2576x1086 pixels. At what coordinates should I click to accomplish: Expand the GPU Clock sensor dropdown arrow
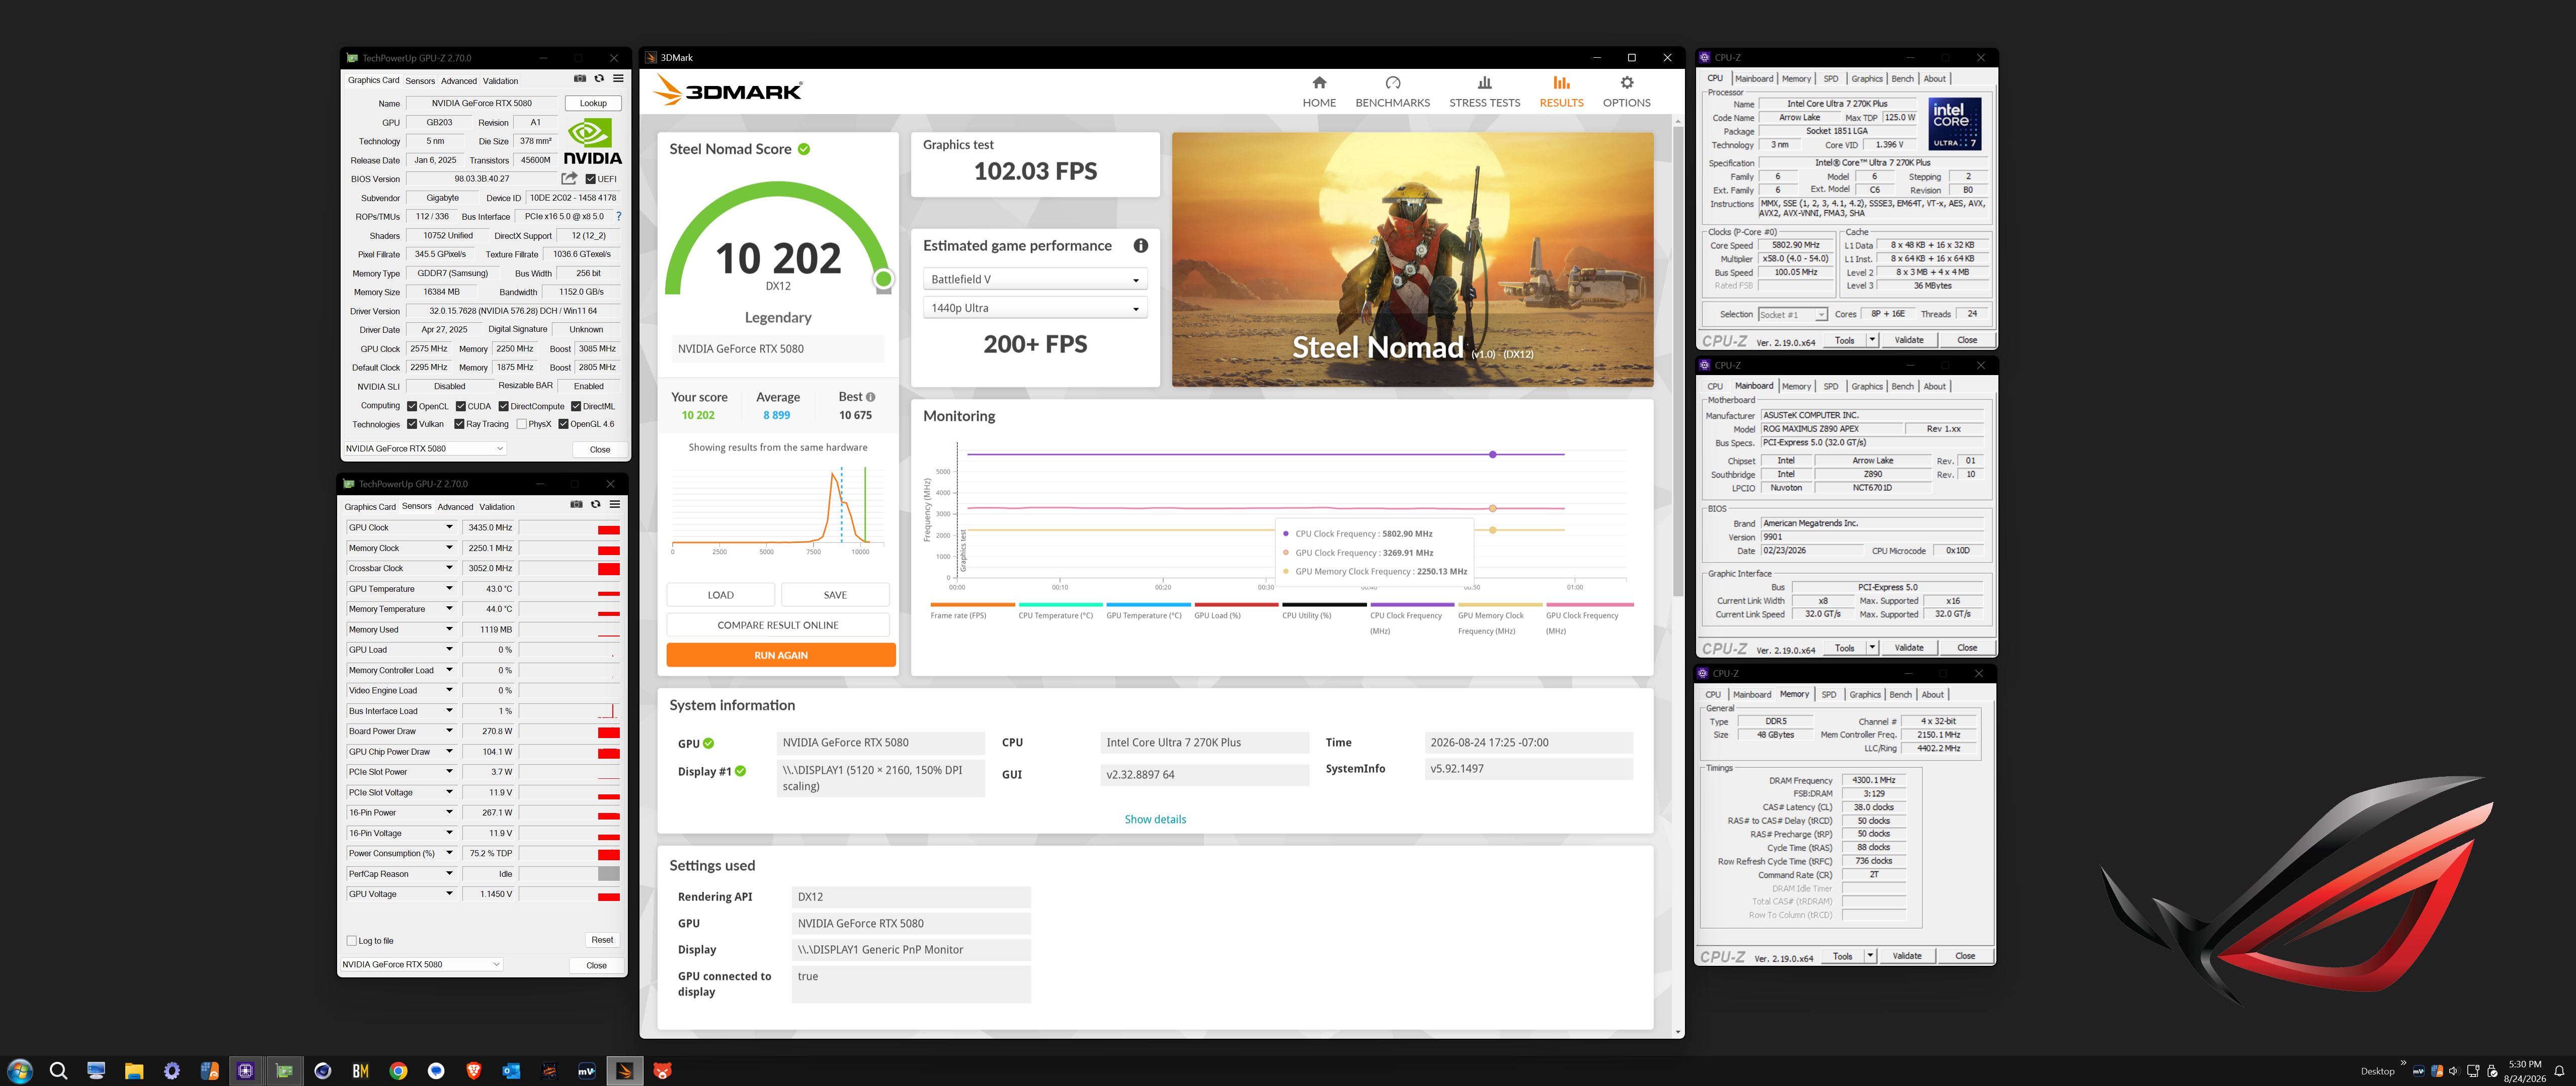pos(449,527)
